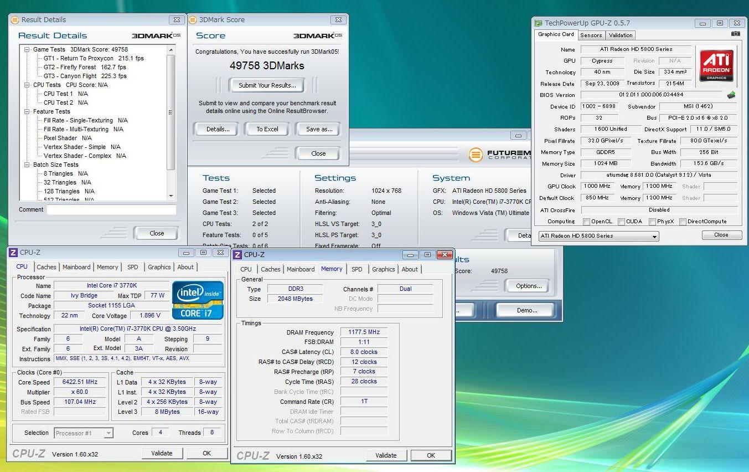
Task: Open Mainboard tab in left CPU-Z window
Action: pos(76,267)
